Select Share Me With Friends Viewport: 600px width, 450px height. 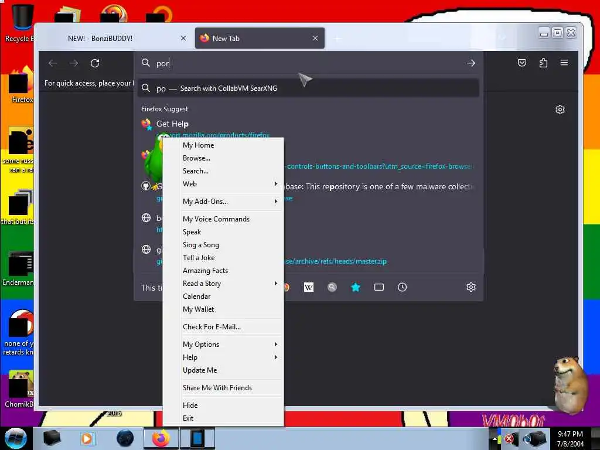click(223, 388)
